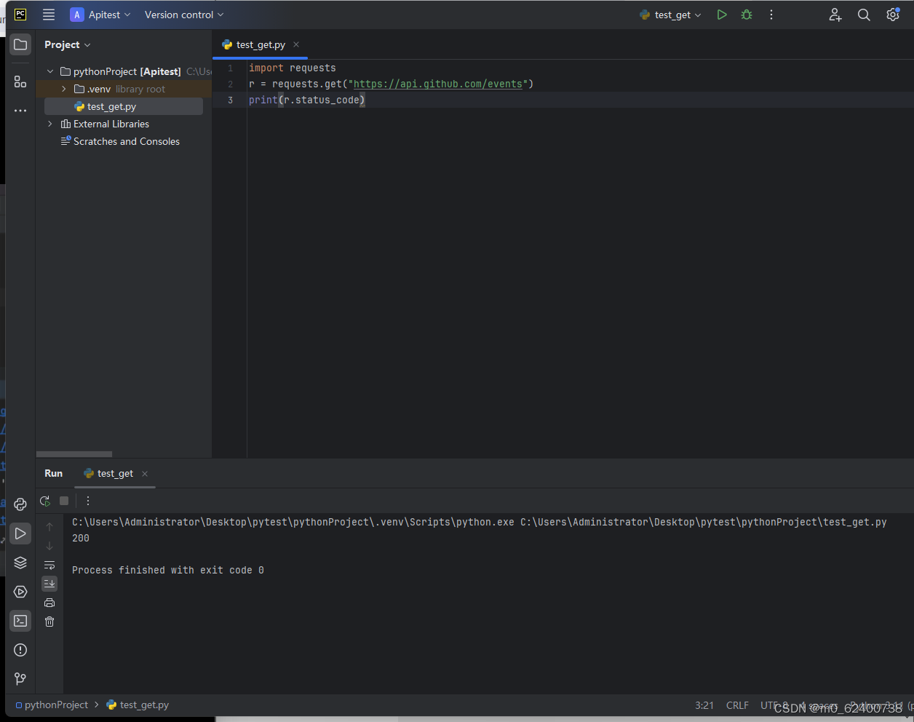The height and width of the screenshot is (722, 914).
Task: Toggle scroll to end of console
Action: (49, 584)
